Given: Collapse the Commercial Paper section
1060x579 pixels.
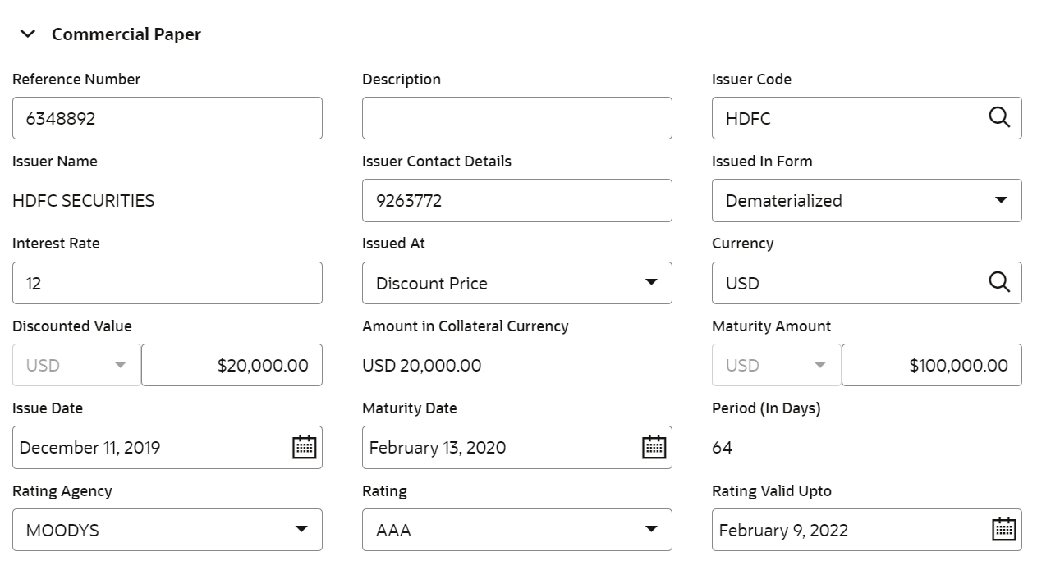Looking at the screenshot, I should pos(28,34).
